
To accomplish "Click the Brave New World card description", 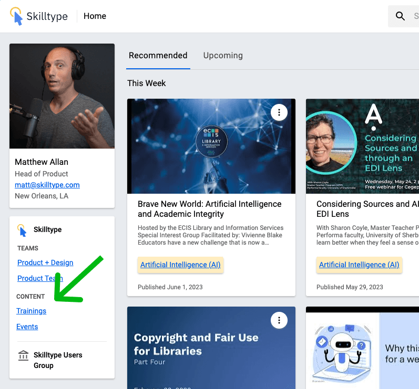I will 211,235.
